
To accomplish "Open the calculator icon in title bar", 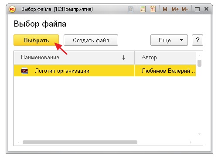I will (143, 9).
